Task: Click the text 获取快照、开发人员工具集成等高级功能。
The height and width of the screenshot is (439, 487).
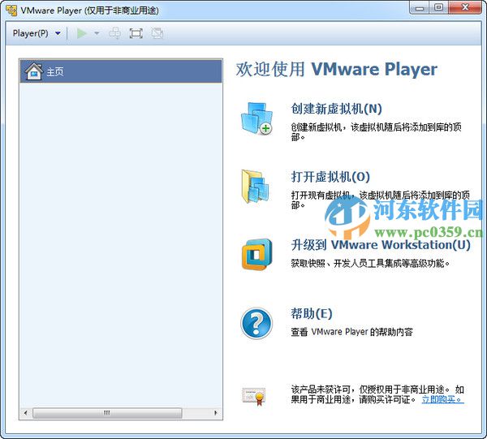Action: (371, 263)
